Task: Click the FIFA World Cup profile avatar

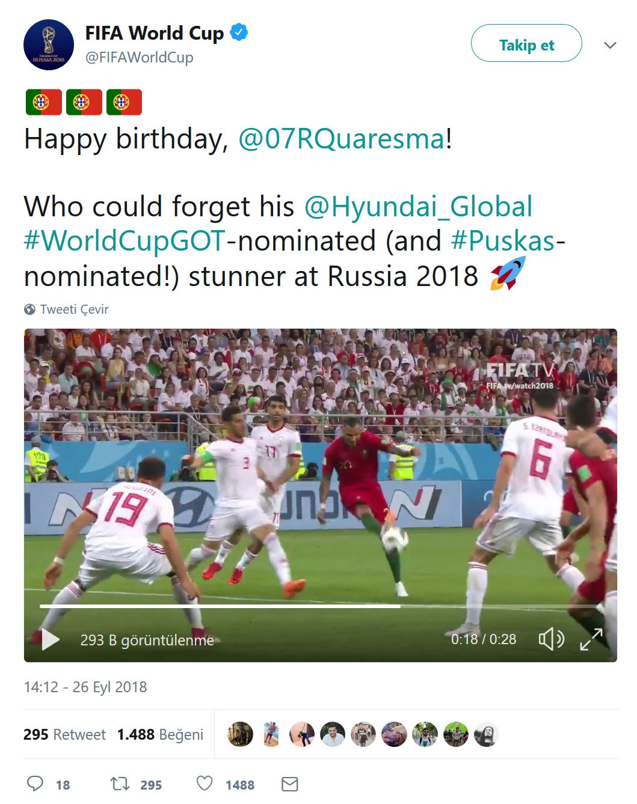Action: [49, 45]
